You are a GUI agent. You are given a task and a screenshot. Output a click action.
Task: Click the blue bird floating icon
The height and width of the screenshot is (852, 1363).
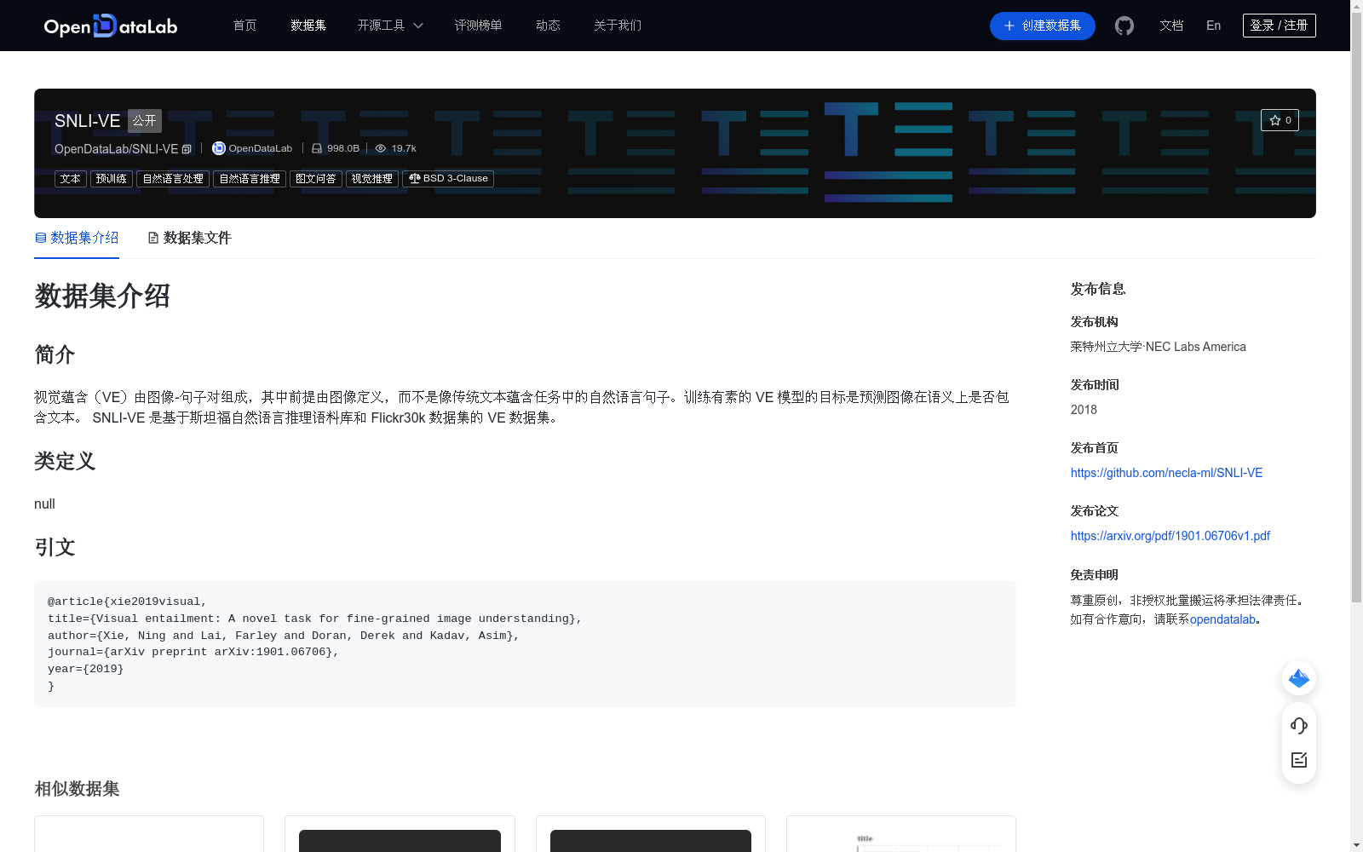(x=1299, y=678)
